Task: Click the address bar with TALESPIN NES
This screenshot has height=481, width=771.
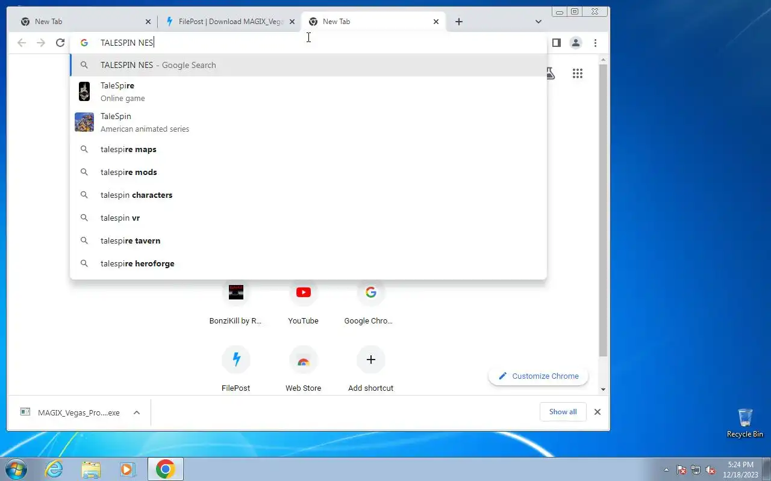Action: point(308,43)
